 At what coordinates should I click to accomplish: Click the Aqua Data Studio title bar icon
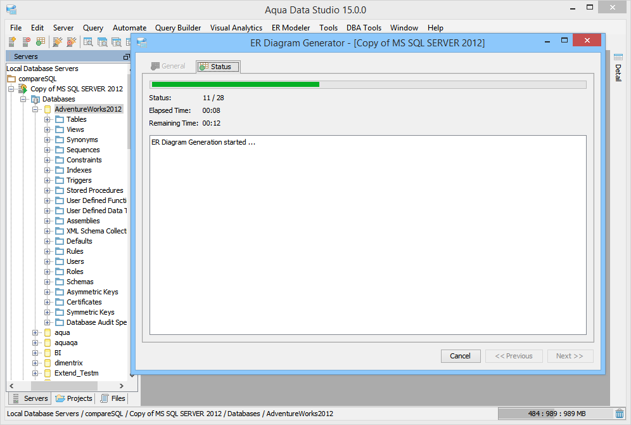click(x=11, y=10)
